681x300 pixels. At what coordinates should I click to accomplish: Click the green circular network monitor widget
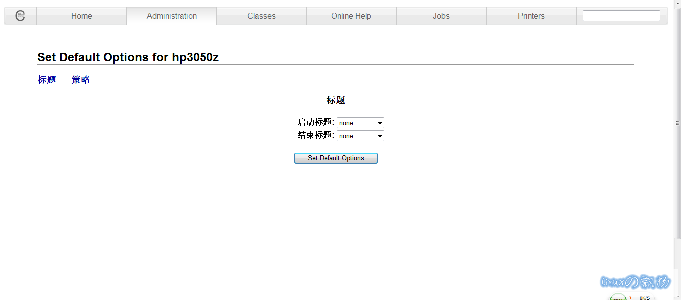(x=618, y=297)
